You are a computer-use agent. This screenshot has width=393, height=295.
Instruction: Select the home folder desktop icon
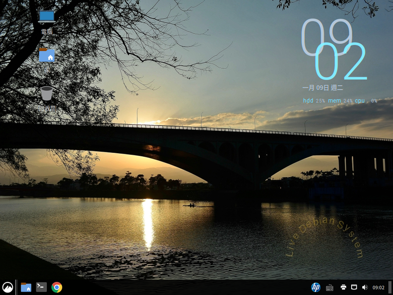(47, 55)
